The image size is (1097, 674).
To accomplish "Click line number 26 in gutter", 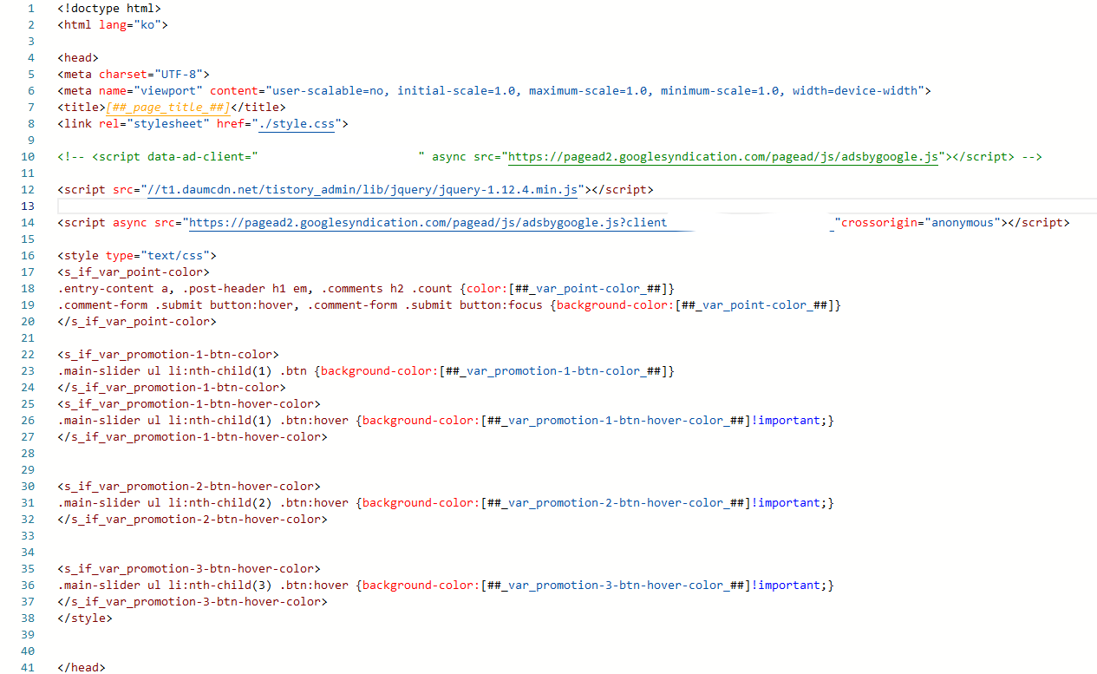I will (29, 420).
